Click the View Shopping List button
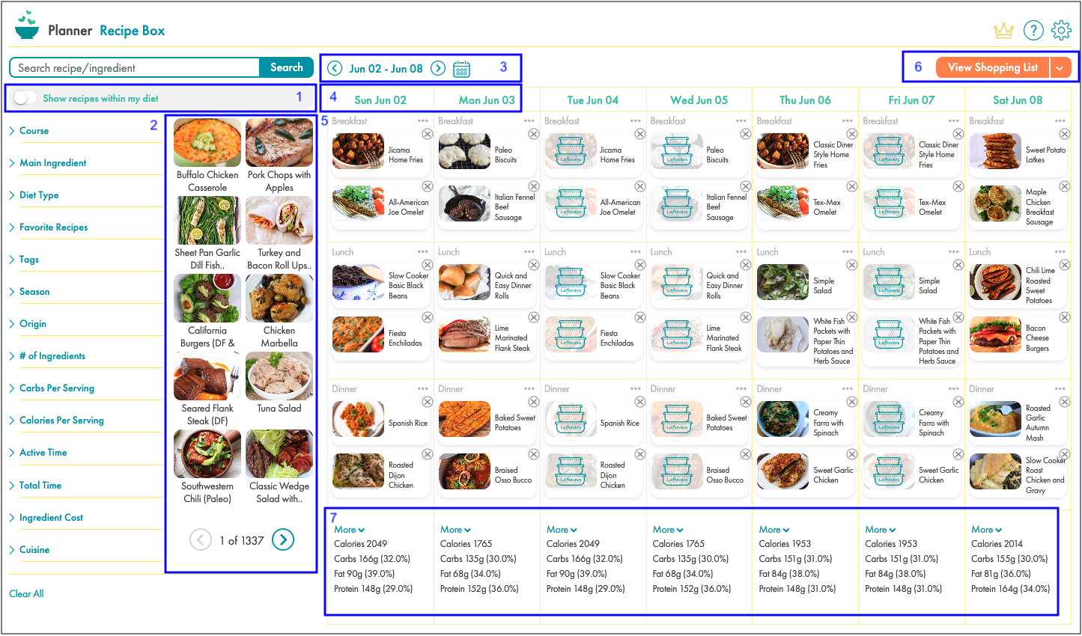Image resolution: width=1082 pixels, height=636 pixels. pos(993,67)
